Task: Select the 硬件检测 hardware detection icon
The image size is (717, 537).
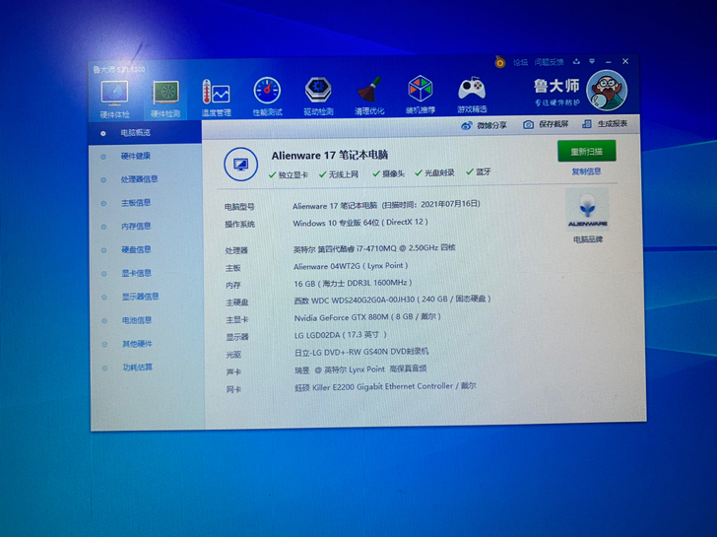Action: pos(165,99)
